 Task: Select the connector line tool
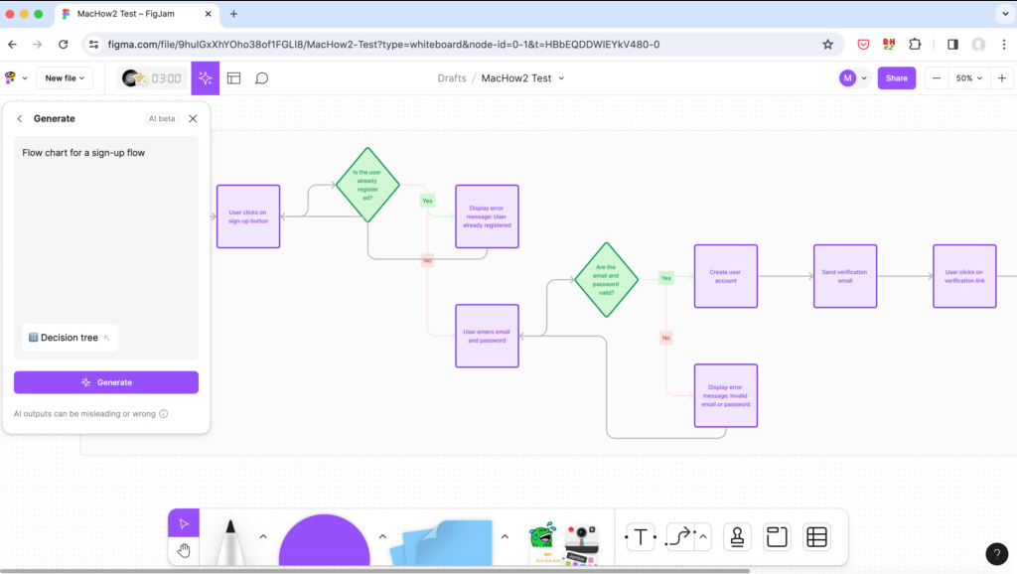pos(679,537)
